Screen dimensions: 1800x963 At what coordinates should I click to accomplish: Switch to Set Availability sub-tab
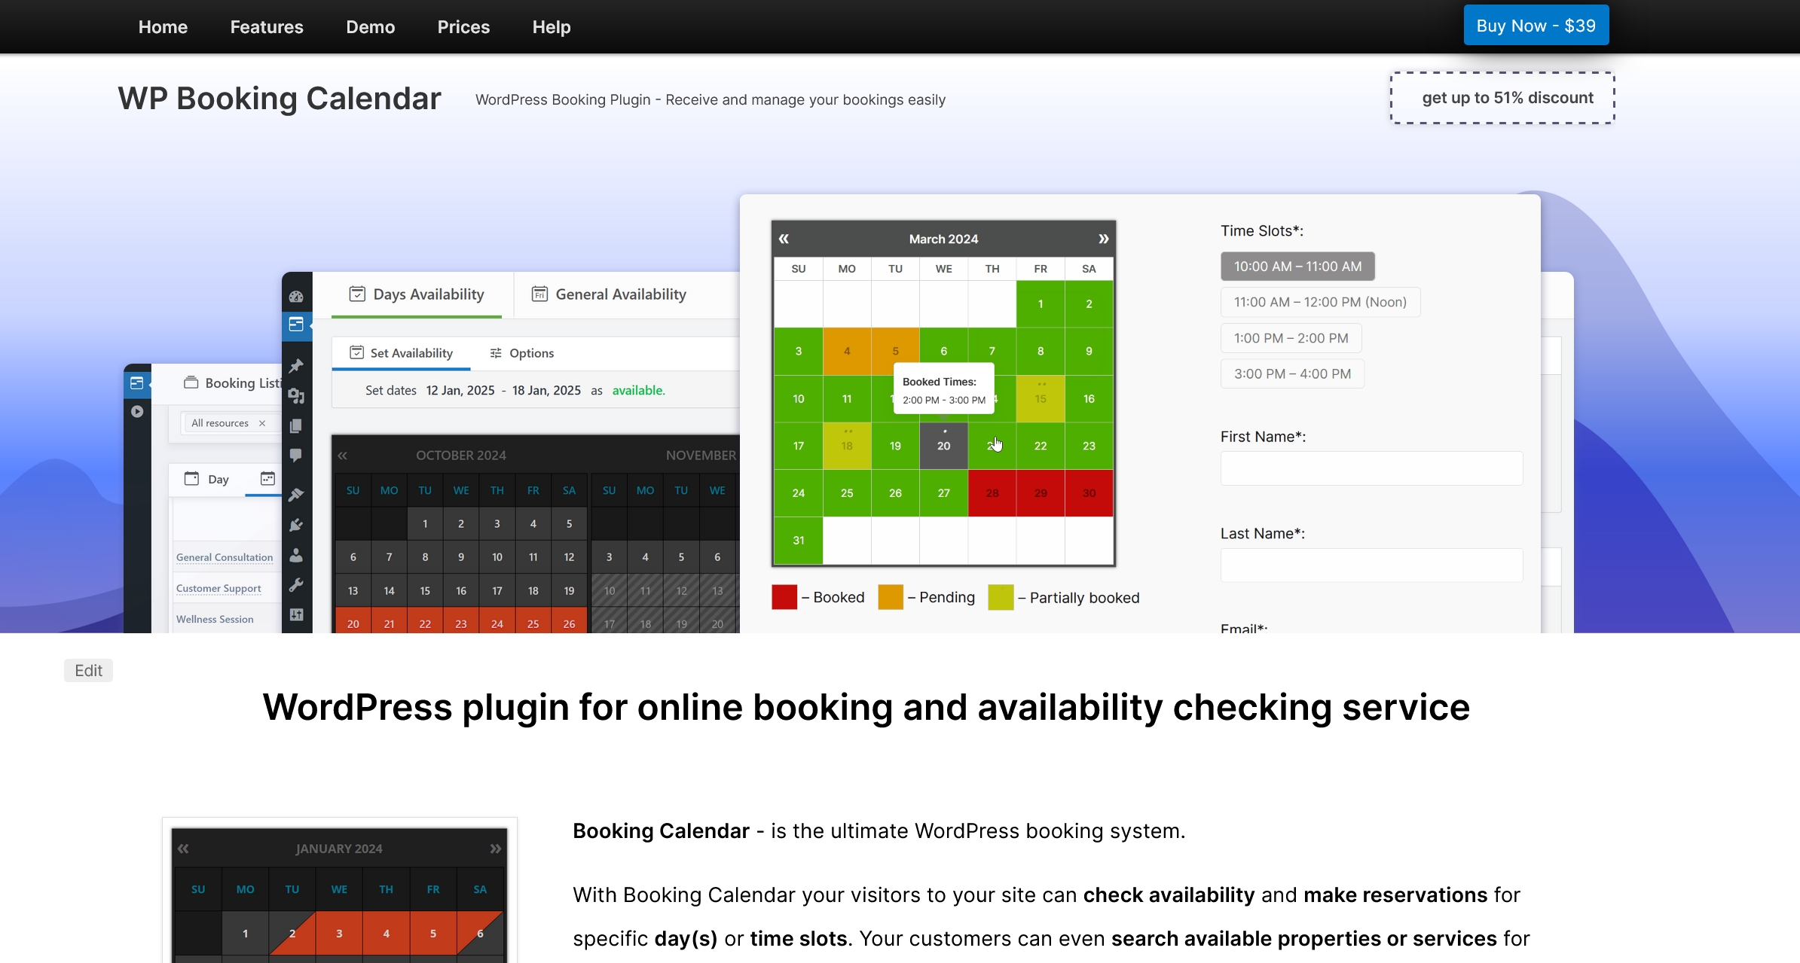pos(402,353)
